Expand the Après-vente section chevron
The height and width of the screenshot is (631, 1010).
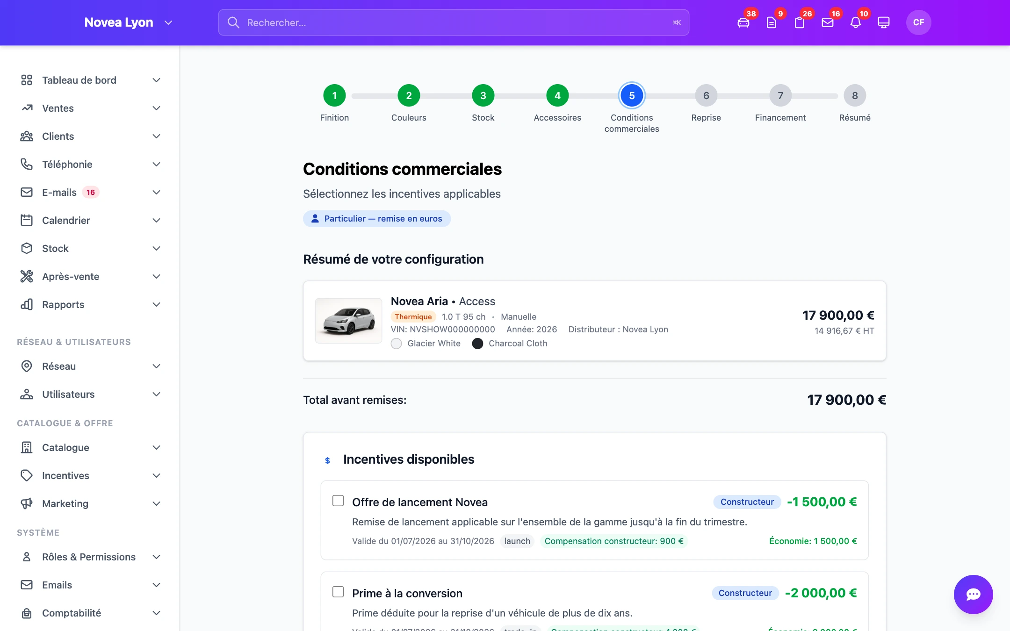157,276
